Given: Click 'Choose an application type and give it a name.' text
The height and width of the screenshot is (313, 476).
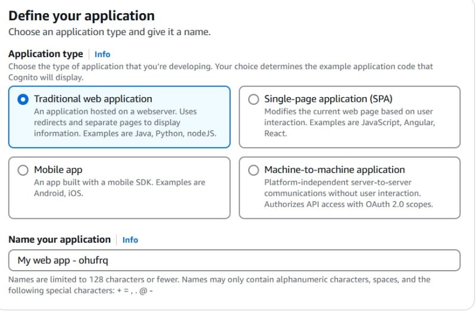Looking at the screenshot, I should [109, 32].
